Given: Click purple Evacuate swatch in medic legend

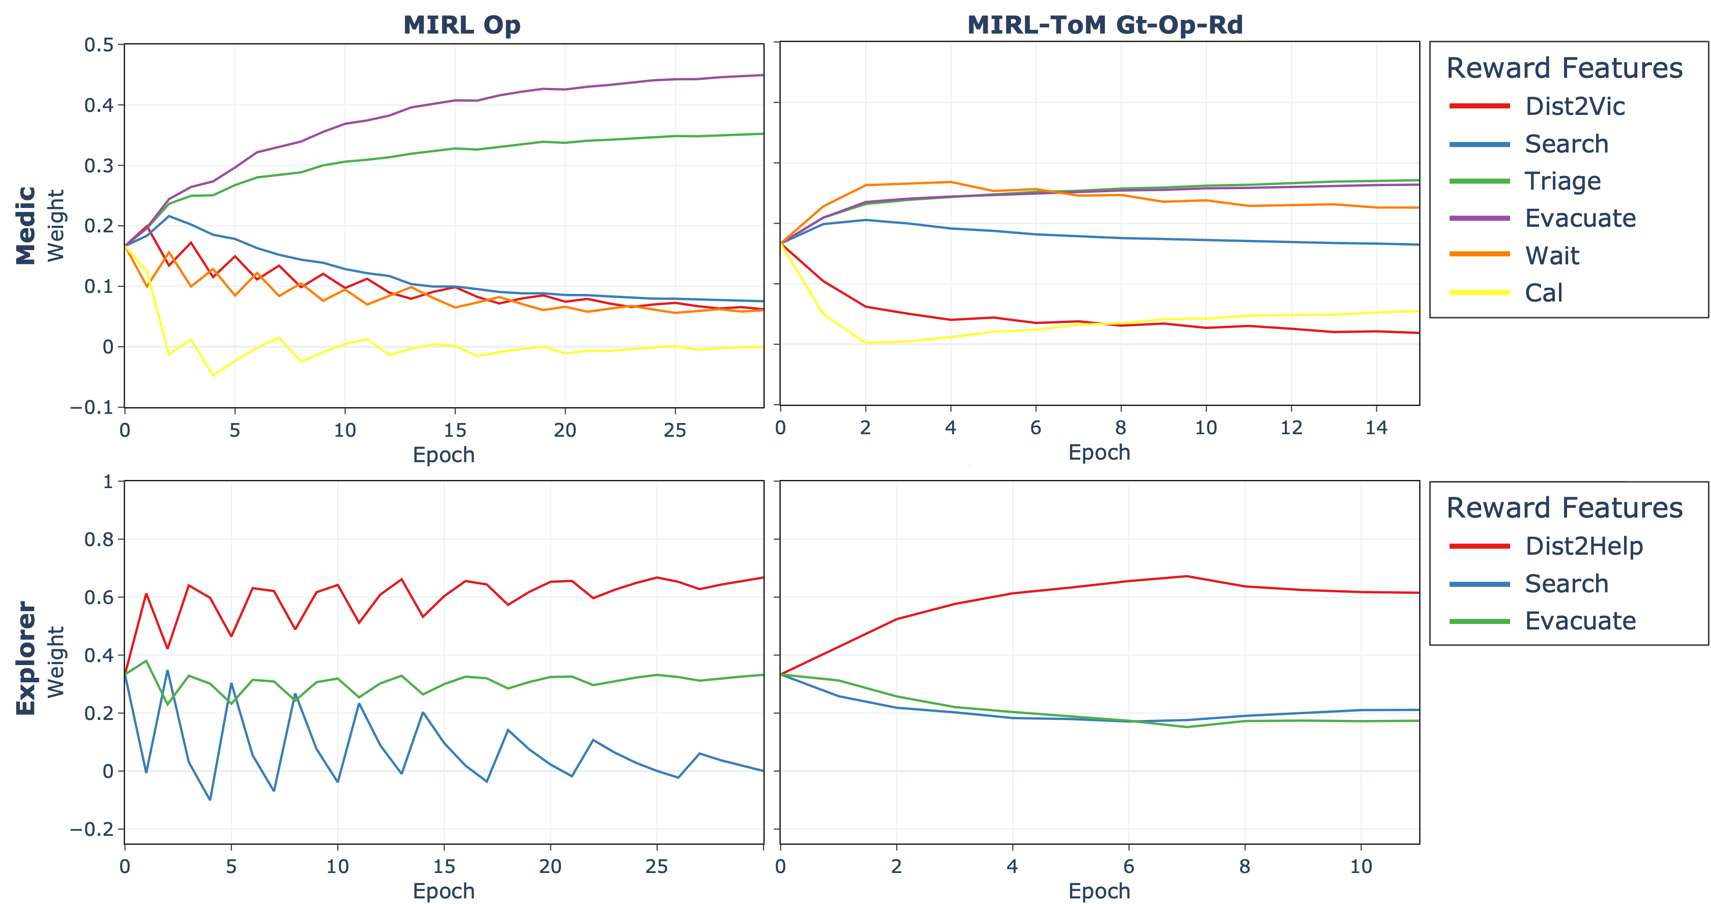Looking at the screenshot, I should 1480,218.
